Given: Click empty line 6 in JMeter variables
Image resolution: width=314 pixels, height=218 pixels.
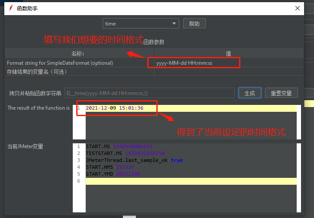Looking at the screenshot, I should (x=191, y=181).
